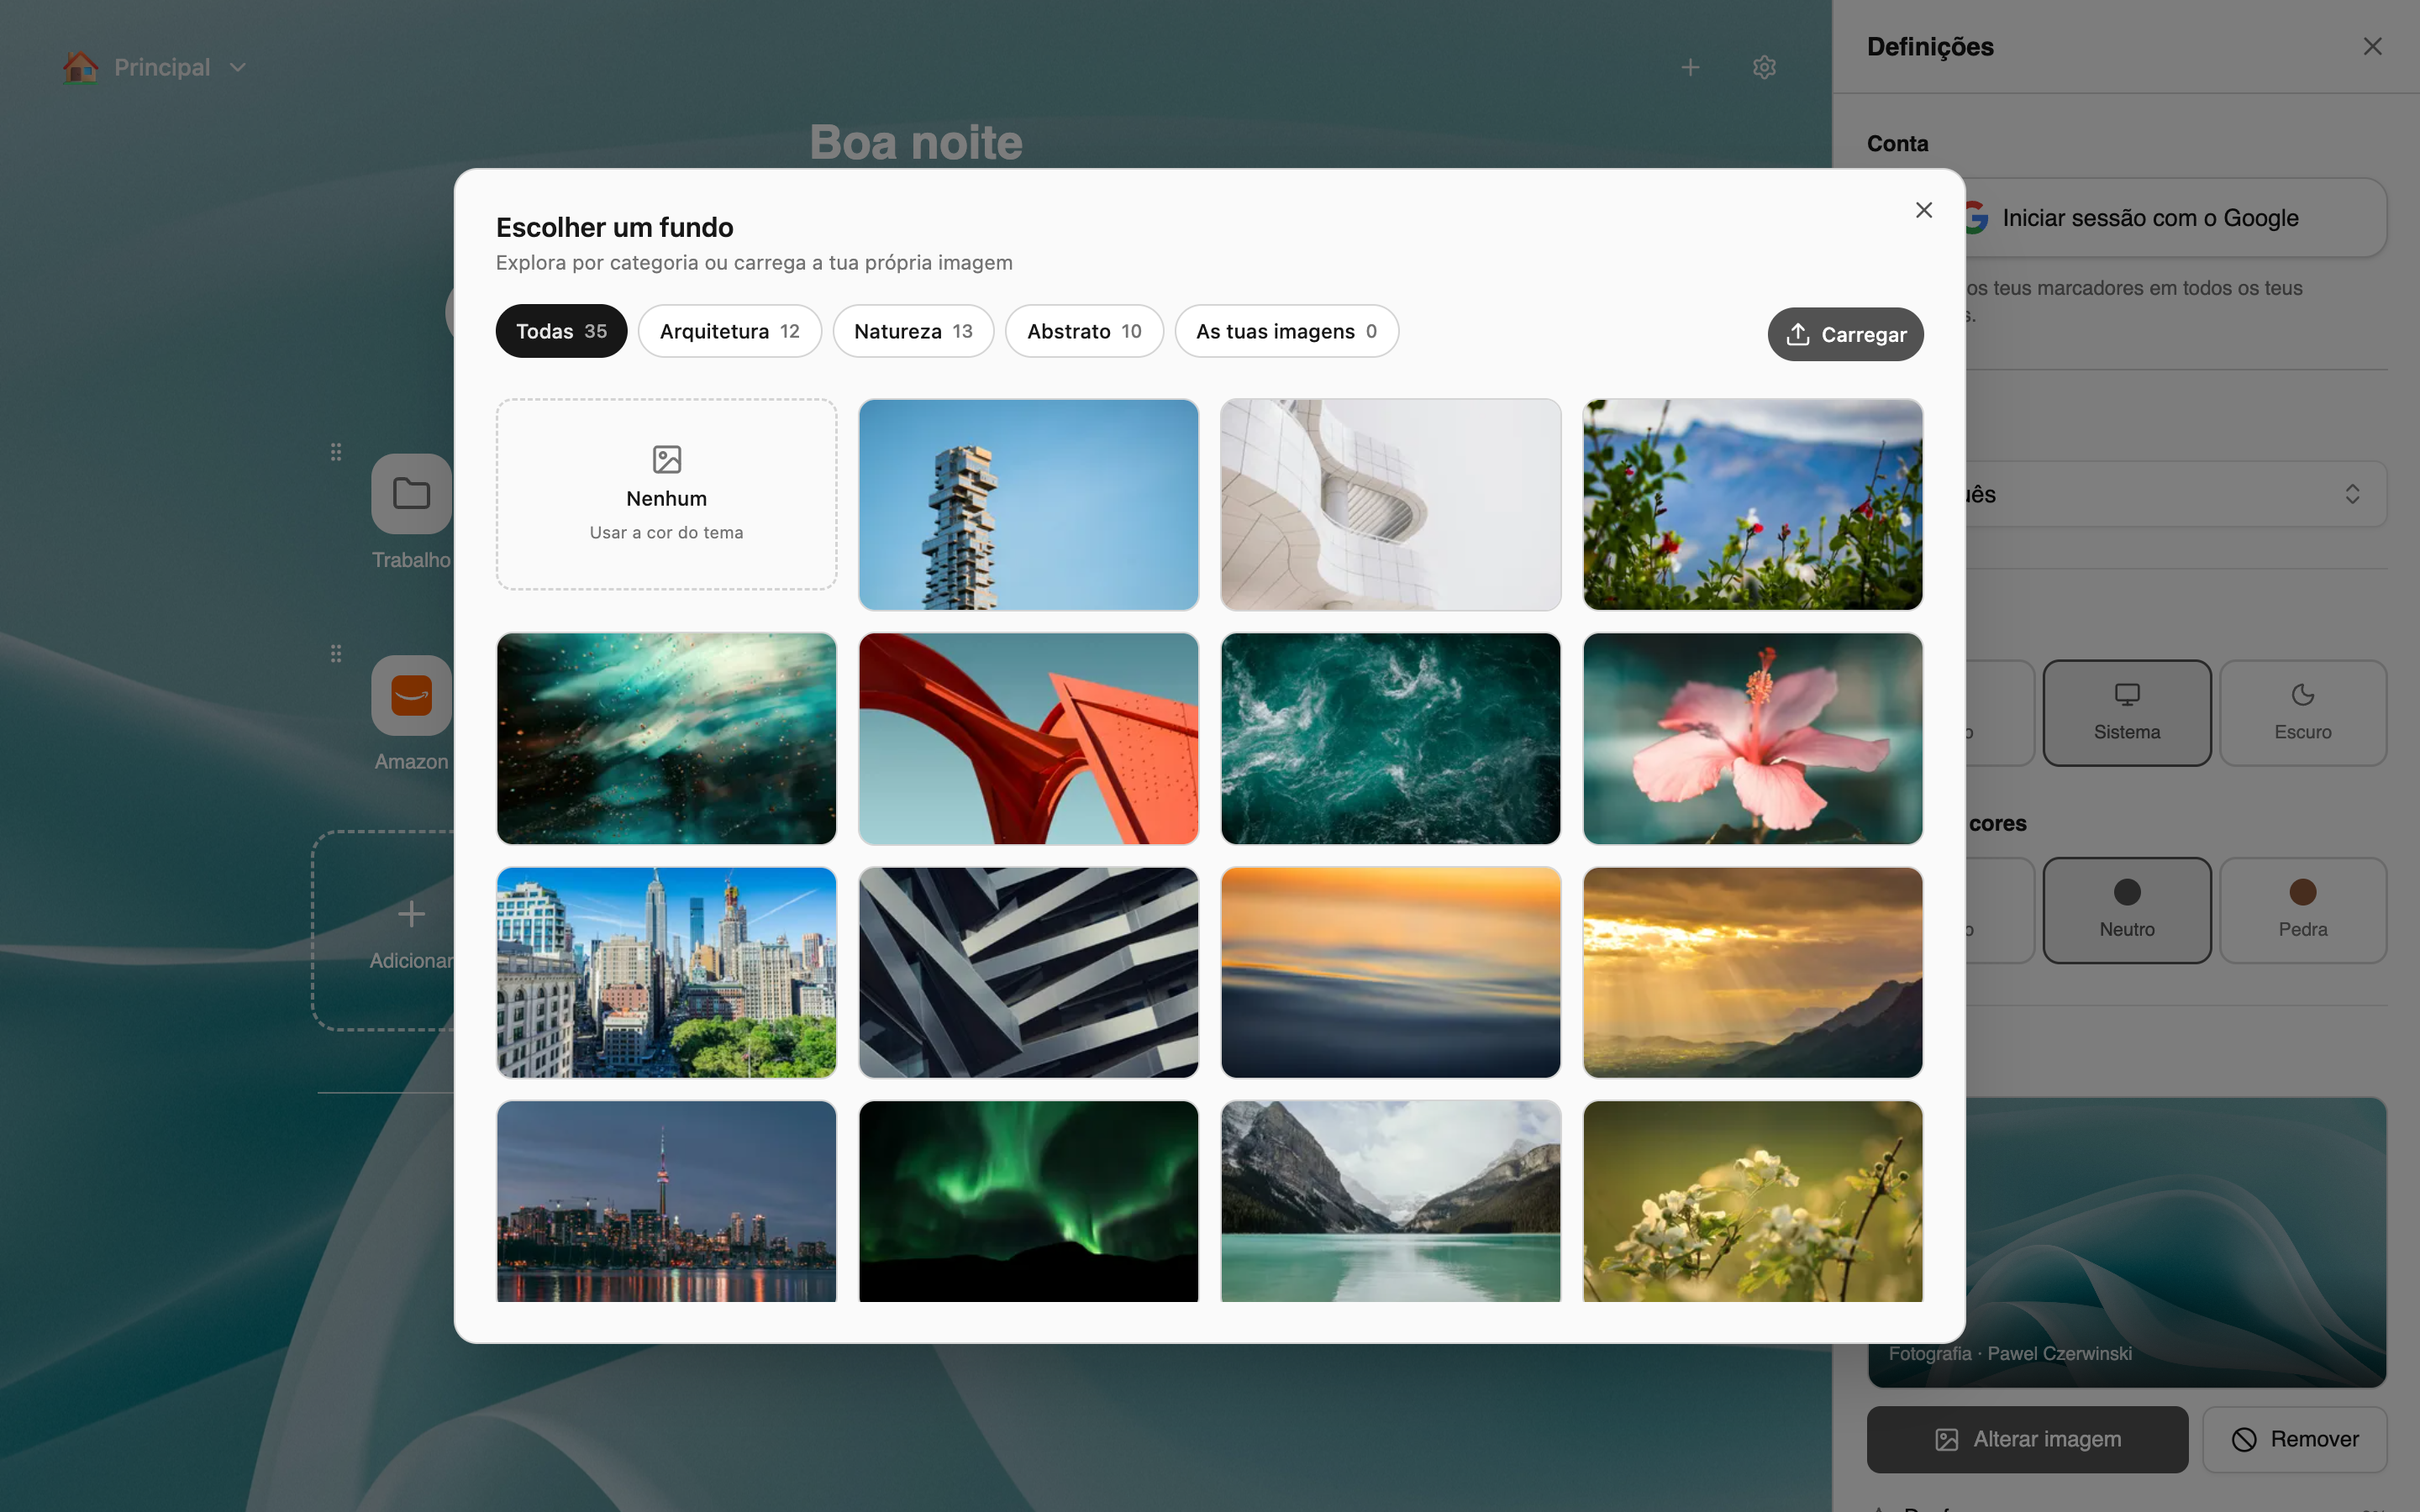This screenshot has width=2420, height=1512.
Task: Open the language dropdown in Definições
Action: 2176,494
